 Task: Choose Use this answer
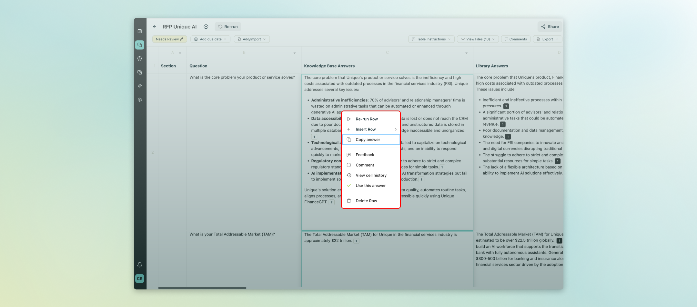coord(371,186)
